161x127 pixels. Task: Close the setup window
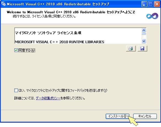pos(157,4)
